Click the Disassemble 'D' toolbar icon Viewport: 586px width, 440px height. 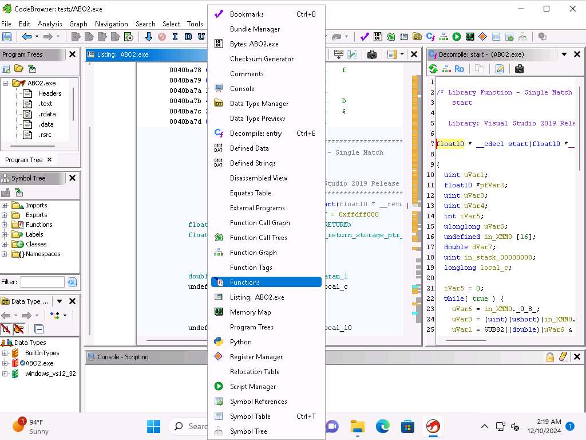coord(188,37)
